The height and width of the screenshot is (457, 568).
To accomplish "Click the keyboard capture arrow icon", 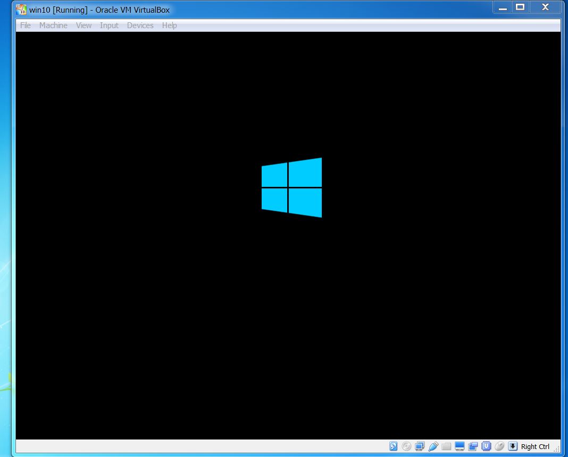I will (x=513, y=446).
